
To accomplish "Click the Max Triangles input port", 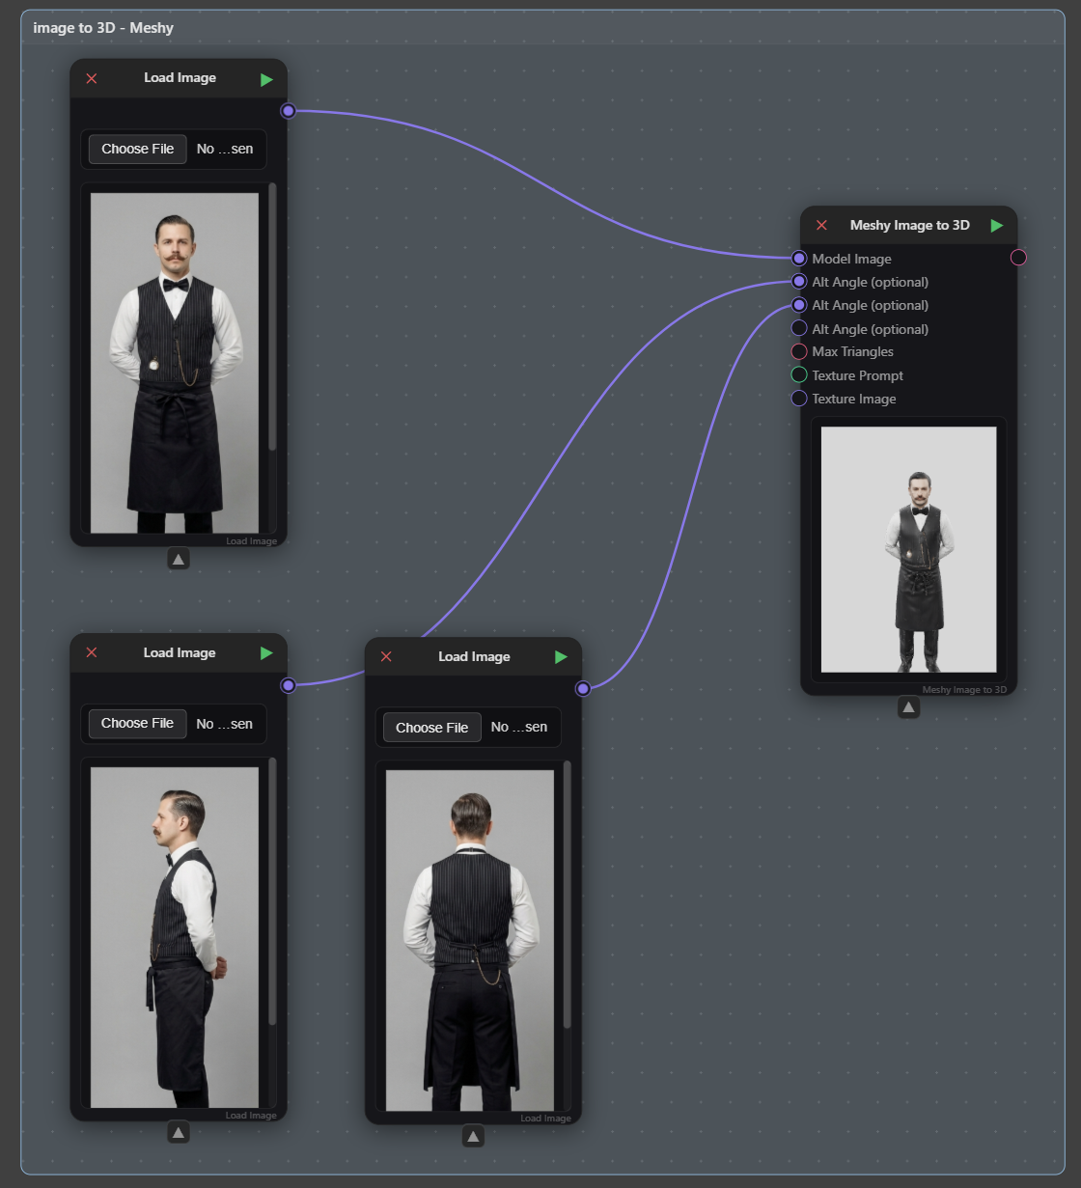I will [799, 351].
